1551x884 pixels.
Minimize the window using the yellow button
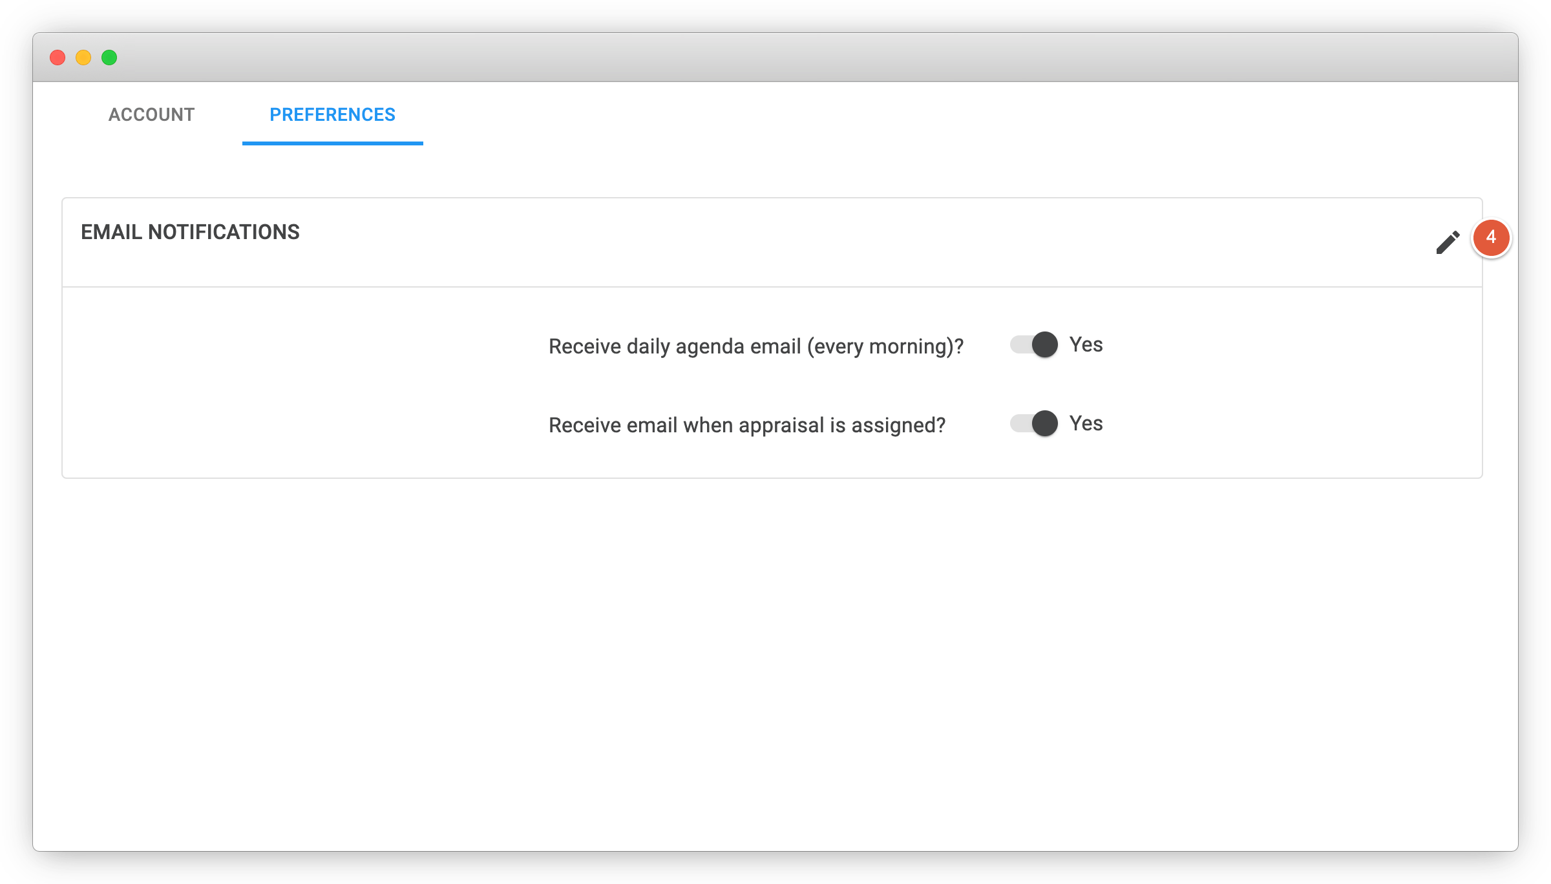tap(83, 58)
